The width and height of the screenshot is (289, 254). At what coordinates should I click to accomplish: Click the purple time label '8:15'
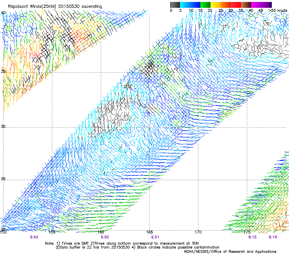pos(252,237)
